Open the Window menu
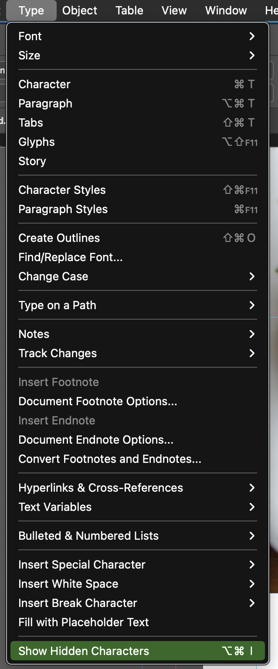Viewport: 278px width, 669px height. [x=226, y=10]
